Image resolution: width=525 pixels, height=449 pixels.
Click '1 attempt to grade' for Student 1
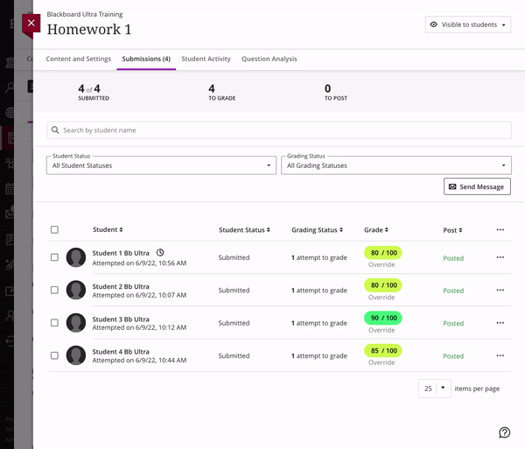[x=319, y=257]
